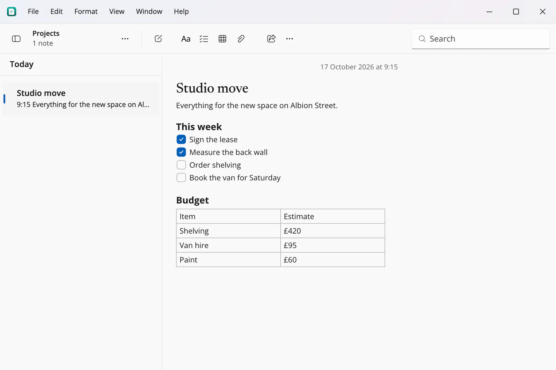
Task: Toggle the sidebar panel icon
Action: [16, 39]
